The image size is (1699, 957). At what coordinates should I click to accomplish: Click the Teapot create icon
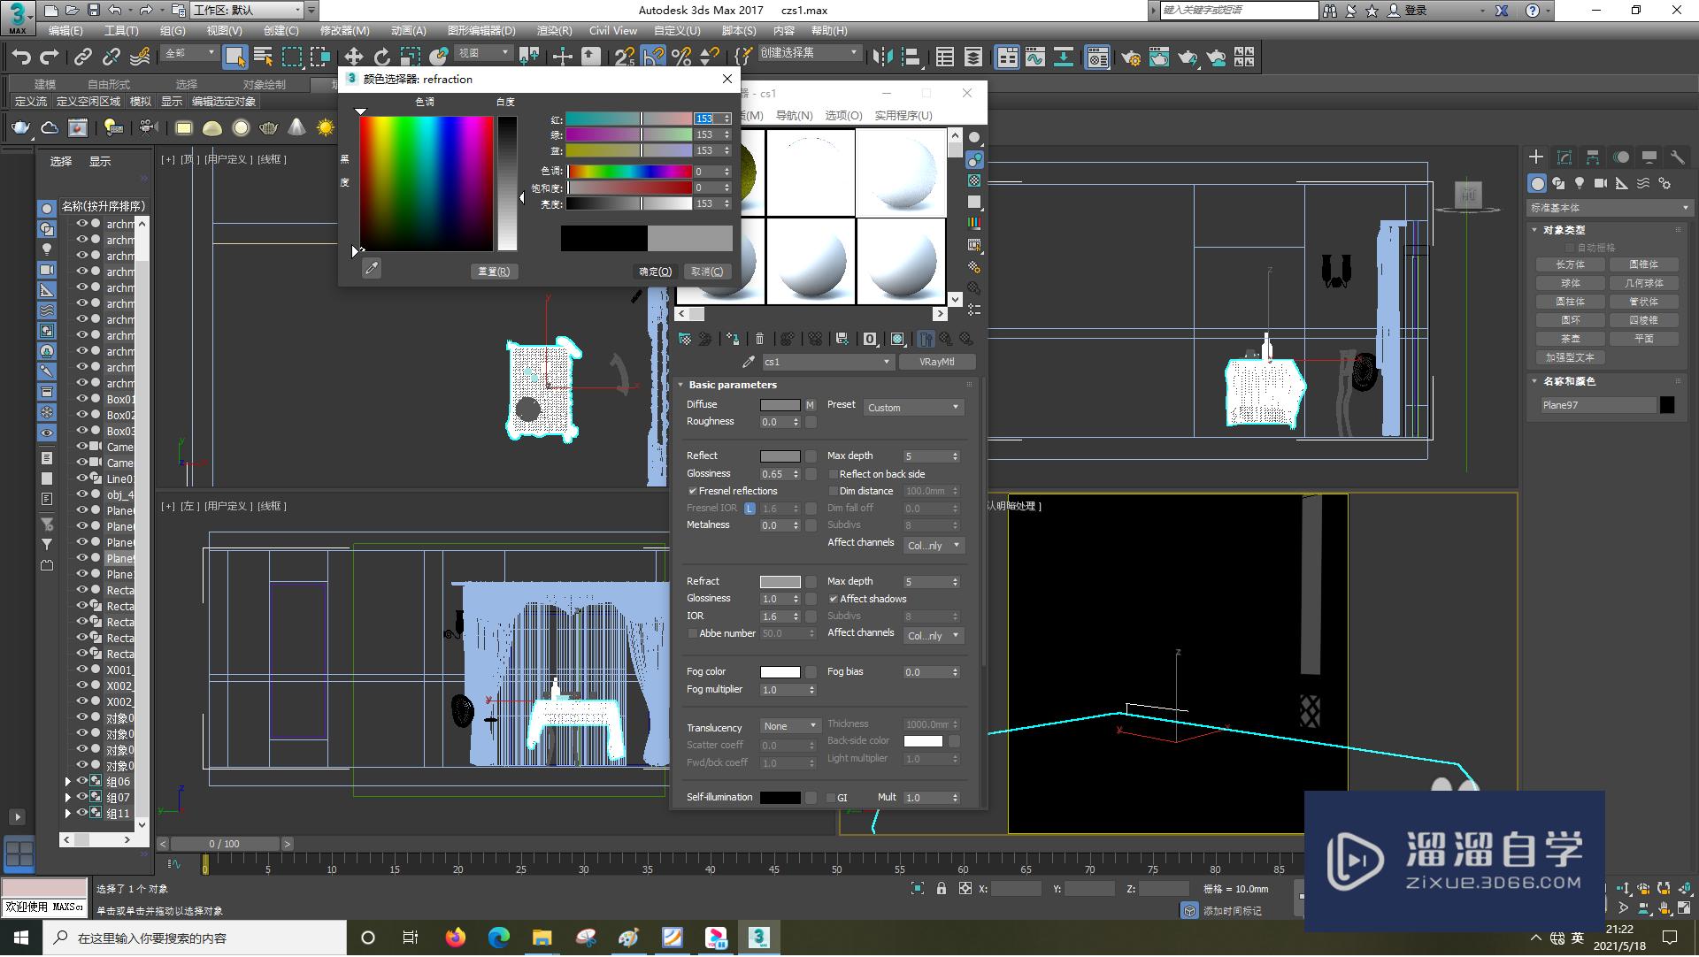click(20, 128)
